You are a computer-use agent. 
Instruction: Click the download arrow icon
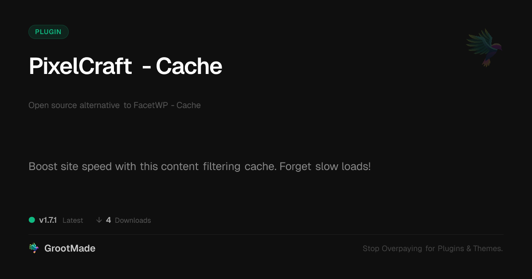tap(99, 220)
